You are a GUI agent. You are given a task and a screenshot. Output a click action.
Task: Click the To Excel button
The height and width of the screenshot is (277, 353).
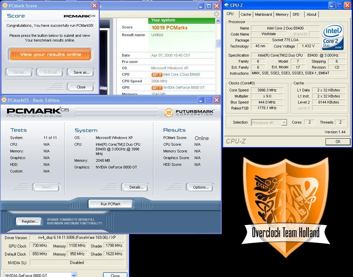click(50, 72)
